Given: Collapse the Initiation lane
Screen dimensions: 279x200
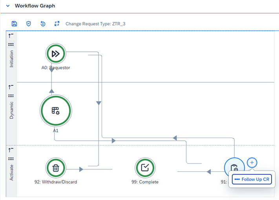Looking at the screenshot, I should tap(11, 36).
